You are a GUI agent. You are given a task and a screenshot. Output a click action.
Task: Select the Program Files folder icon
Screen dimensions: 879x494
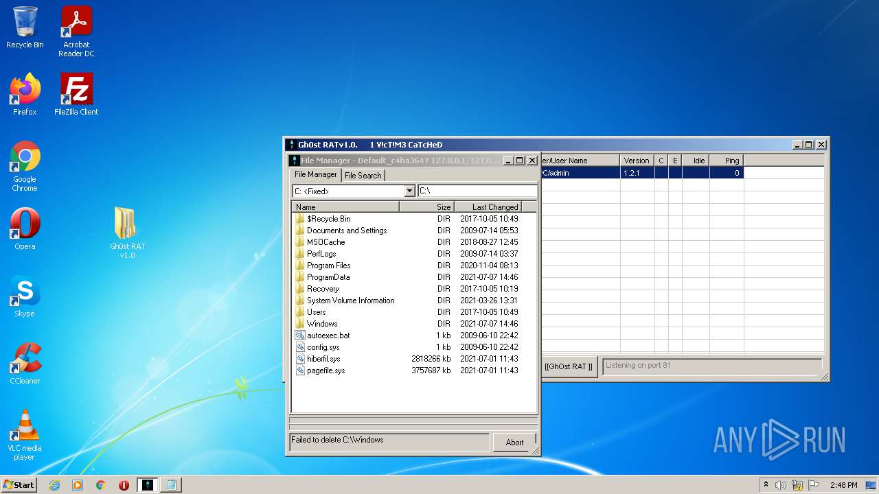[300, 266]
